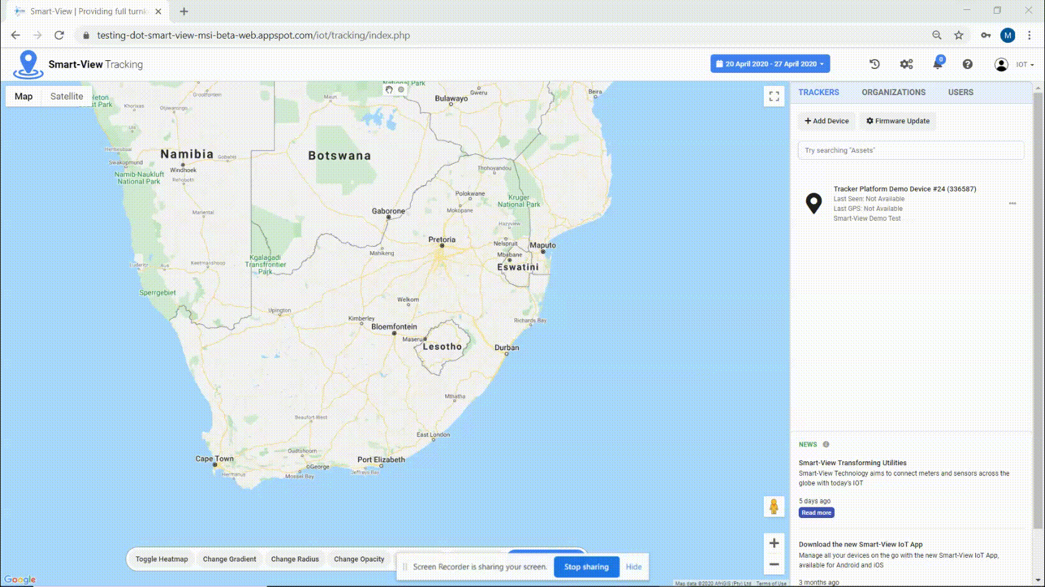Click the Smart-View location pin logo
Image resolution: width=1045 pixels, height=587 pixels.
28,64
